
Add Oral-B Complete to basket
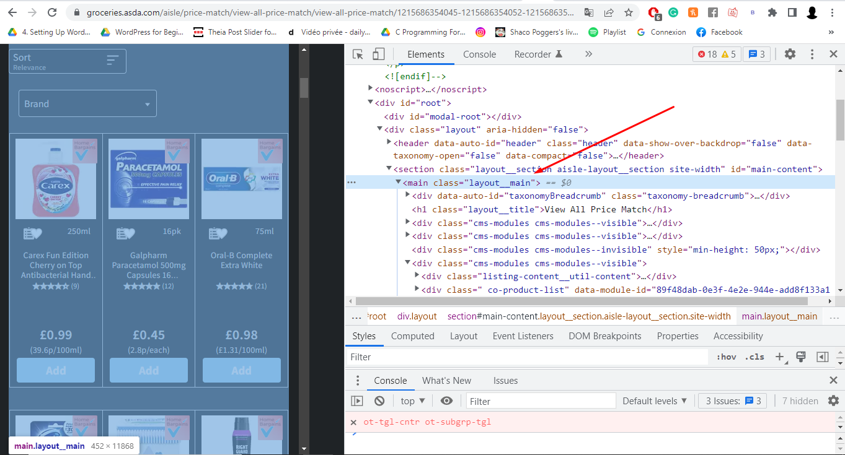[x=242, y=370]
